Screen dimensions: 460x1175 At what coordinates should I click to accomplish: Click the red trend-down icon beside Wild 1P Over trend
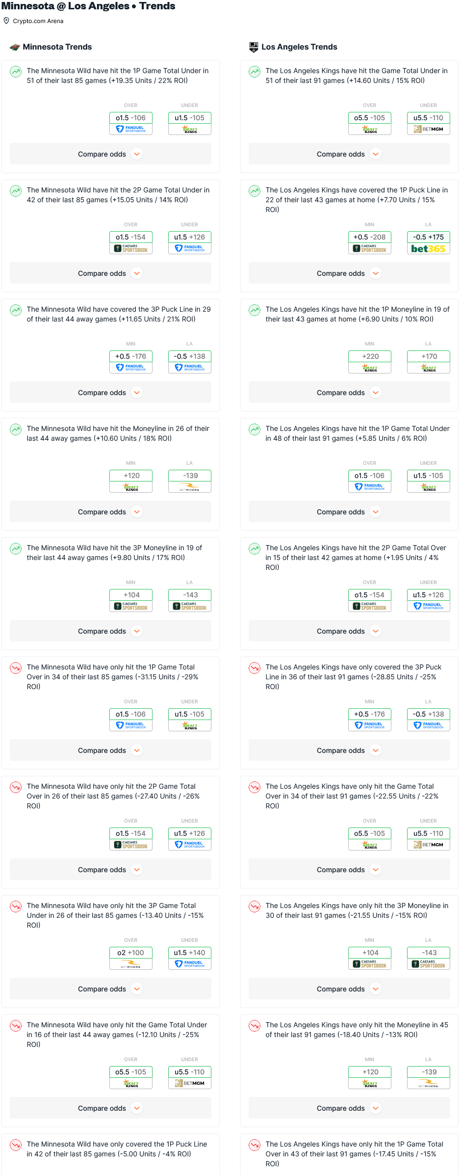click(16, 668)
